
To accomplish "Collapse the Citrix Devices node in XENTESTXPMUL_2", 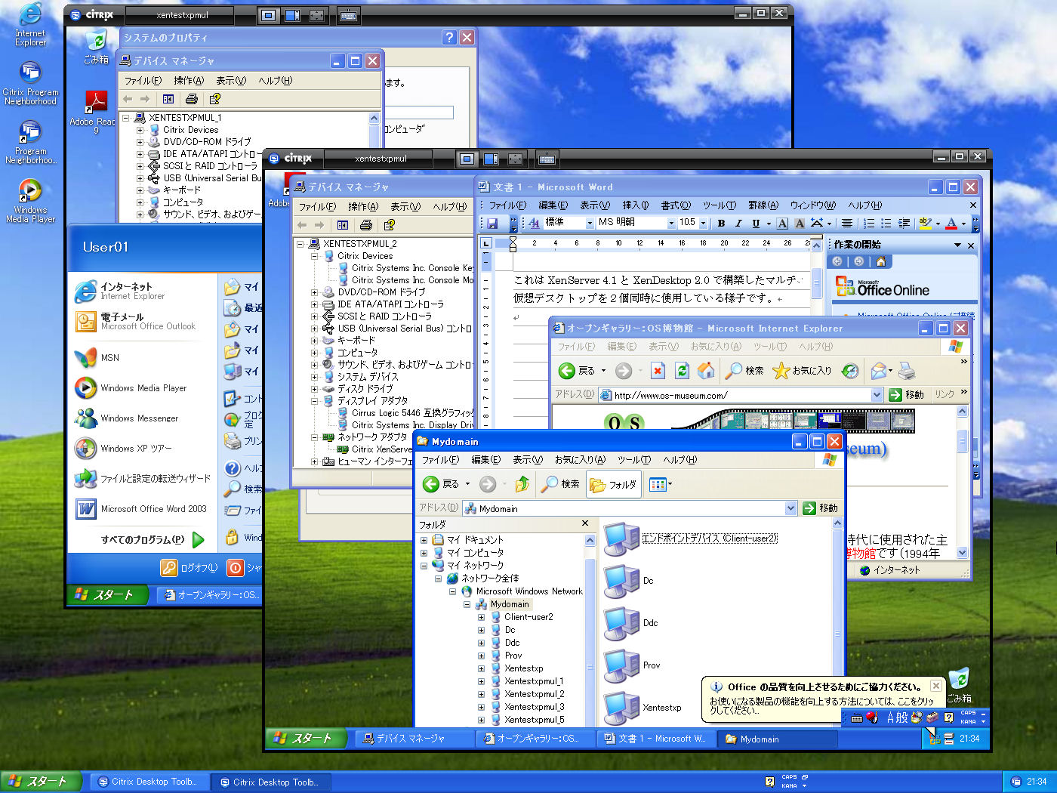I will (x=314, y=256).
